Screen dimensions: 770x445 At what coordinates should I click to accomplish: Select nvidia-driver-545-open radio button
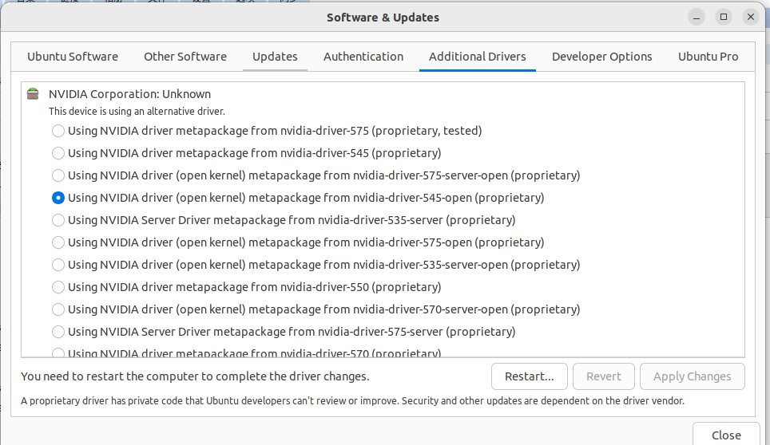pos(58,197)
